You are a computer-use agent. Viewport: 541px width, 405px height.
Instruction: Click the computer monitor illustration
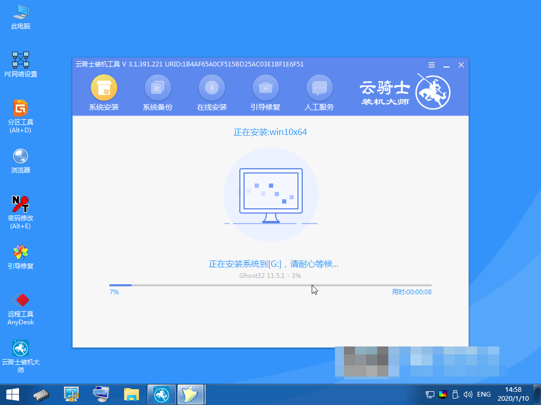pos(271,195)
